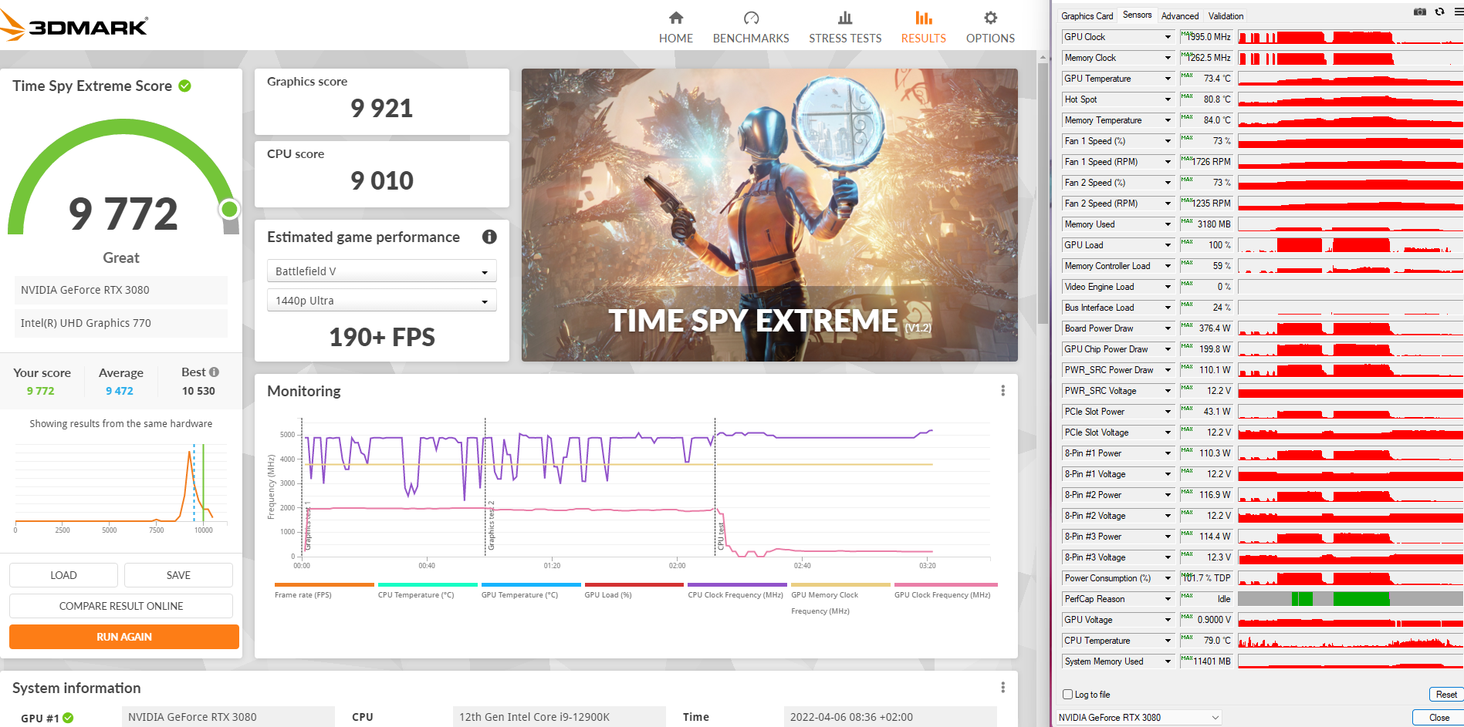The image size is (1464, 727).
Task: Open the GPU Load sensor dropdown
Action: [x=1168, y=245]
